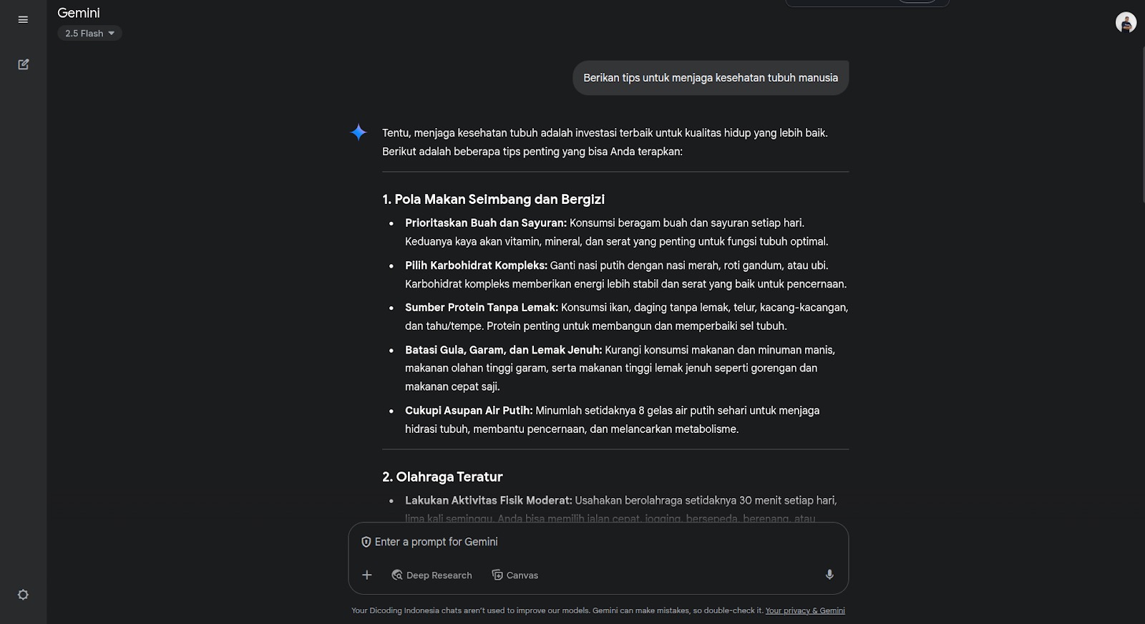Screen dimensions: 1145x624
Task: Click the blue Gemini sparkle icon
Action: tap(359, 132)
